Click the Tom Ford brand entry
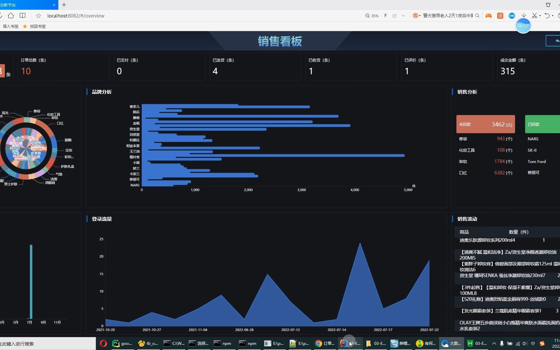 537,161
